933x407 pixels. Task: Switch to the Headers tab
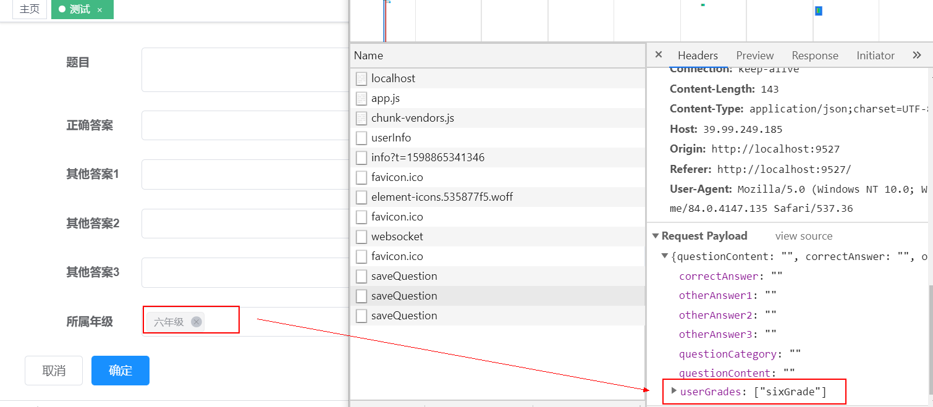pyautogui.click(x=698, y=56)
